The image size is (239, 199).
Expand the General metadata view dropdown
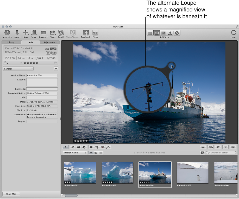[x=18, y=69]
